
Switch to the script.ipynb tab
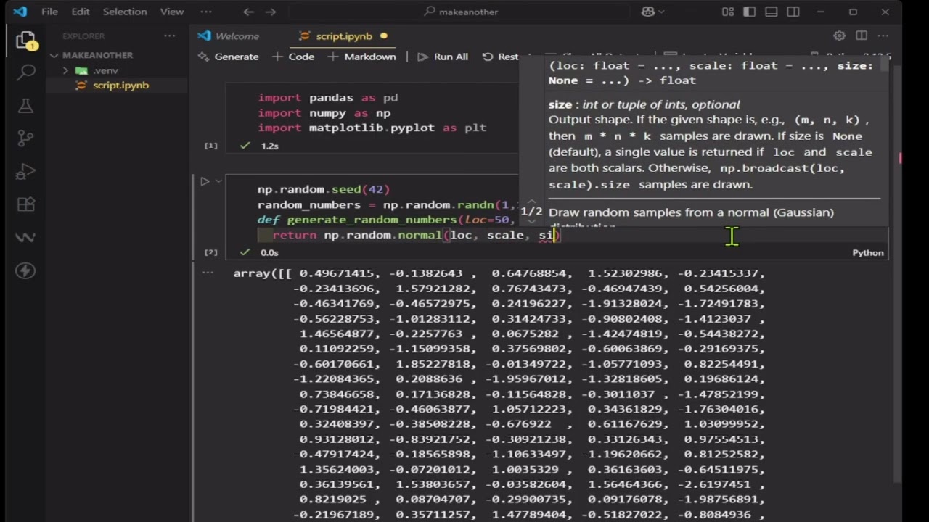(x=343, y=36)
